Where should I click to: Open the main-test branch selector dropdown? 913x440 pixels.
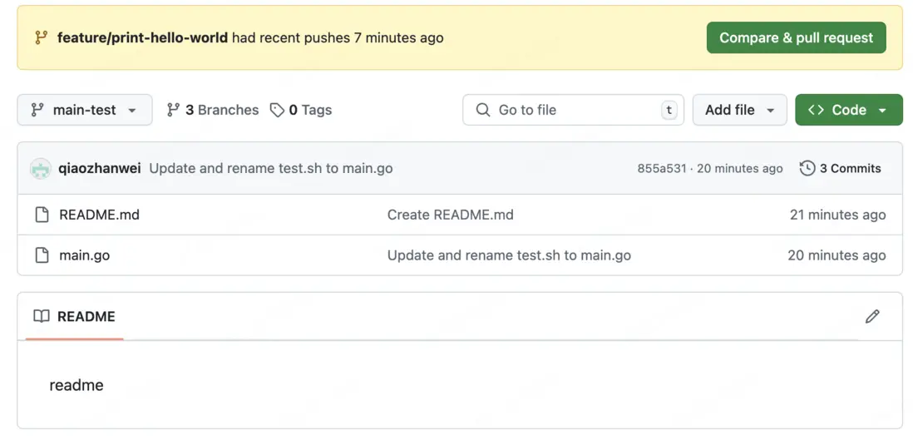tap(84, 110)
